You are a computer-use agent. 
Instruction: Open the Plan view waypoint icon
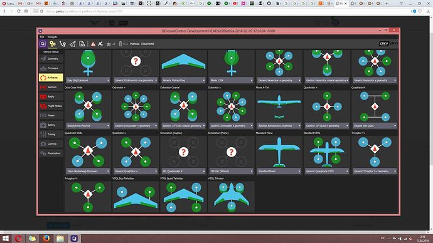63,44
